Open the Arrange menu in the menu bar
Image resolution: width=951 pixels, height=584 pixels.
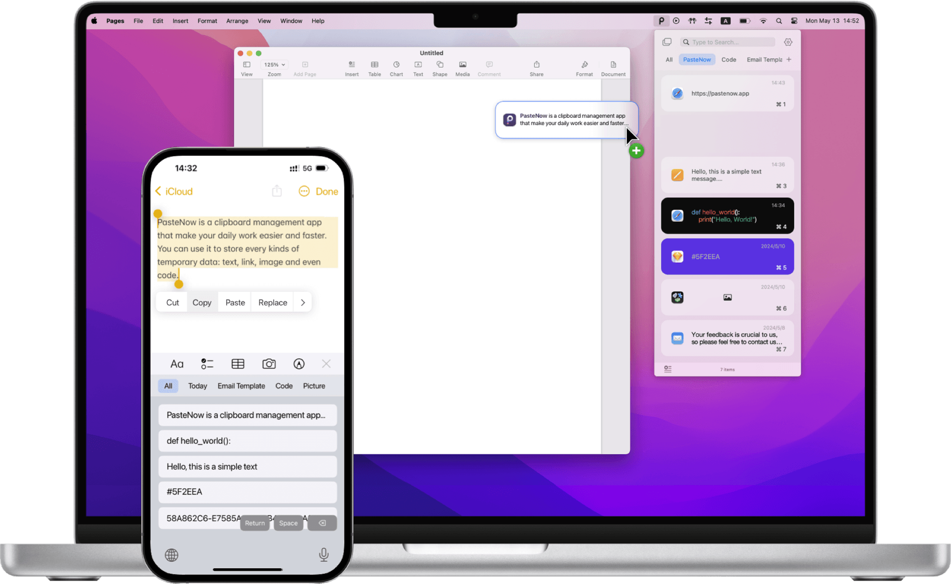tap(237, 21)
